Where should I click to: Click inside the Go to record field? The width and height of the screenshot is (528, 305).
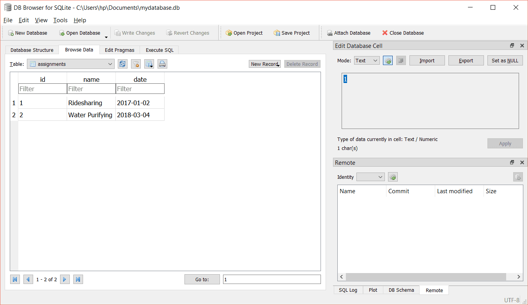pos(272,279)
